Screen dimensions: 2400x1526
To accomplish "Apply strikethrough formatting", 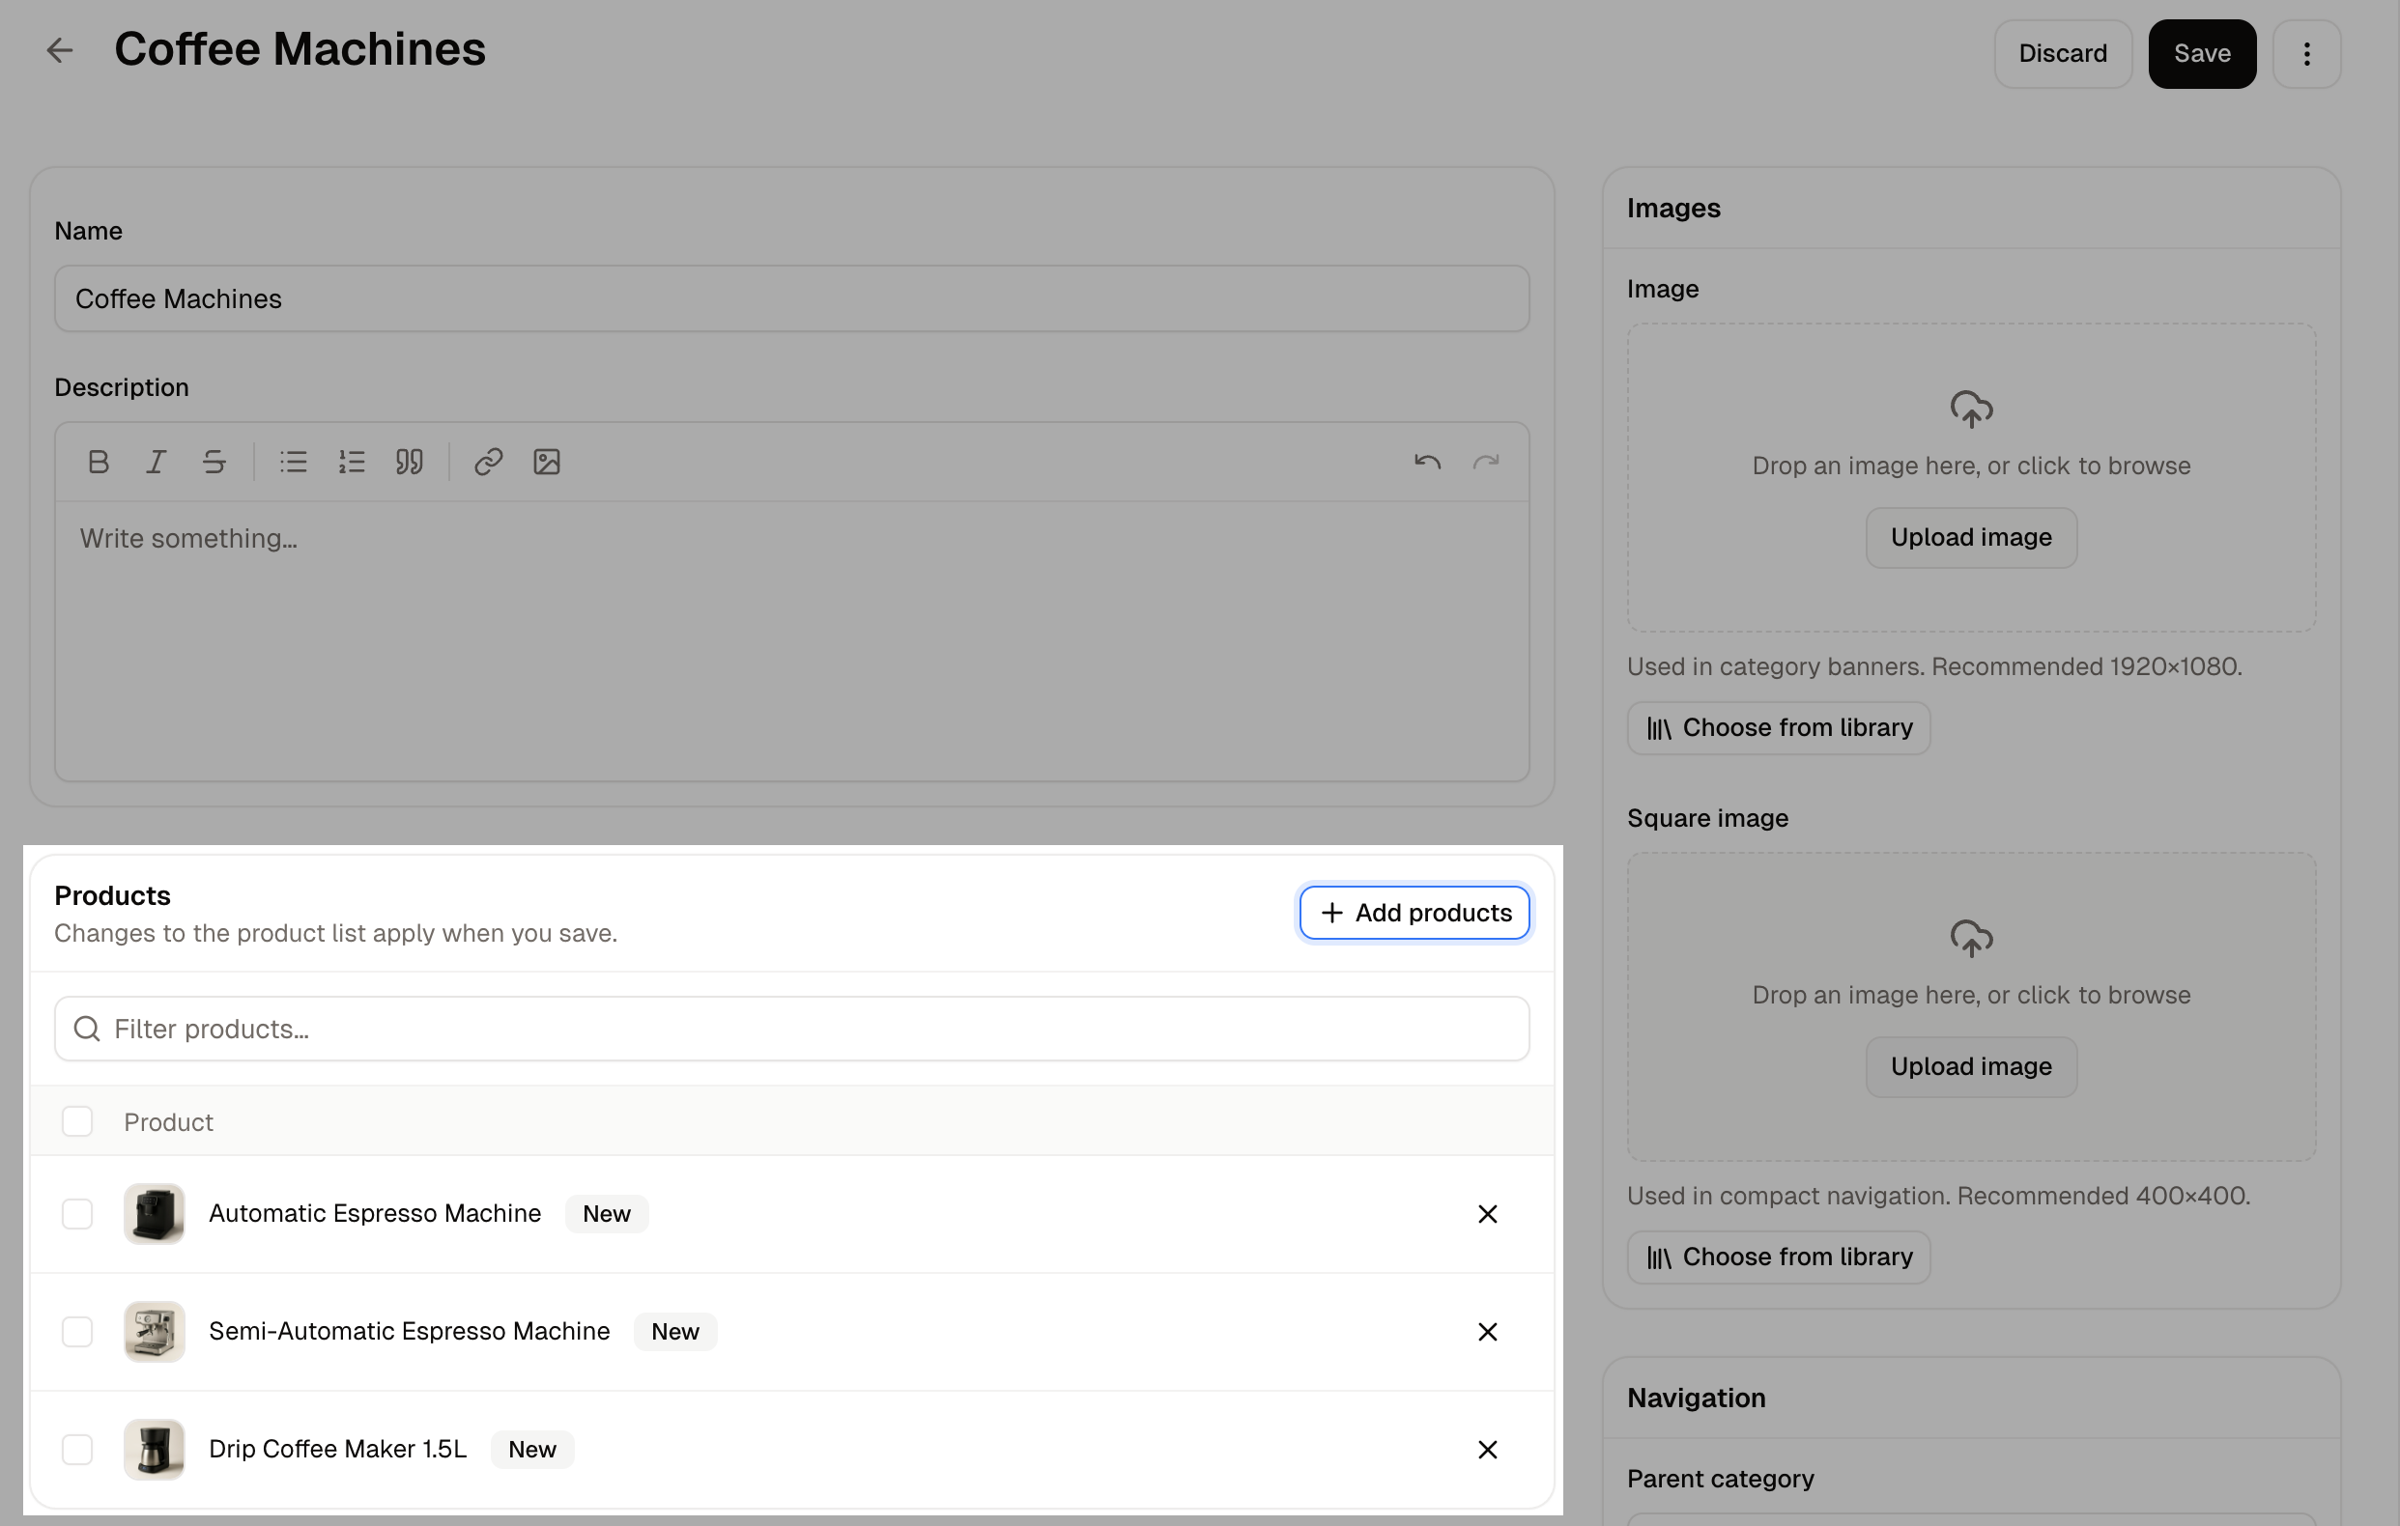I will (214, 462).
